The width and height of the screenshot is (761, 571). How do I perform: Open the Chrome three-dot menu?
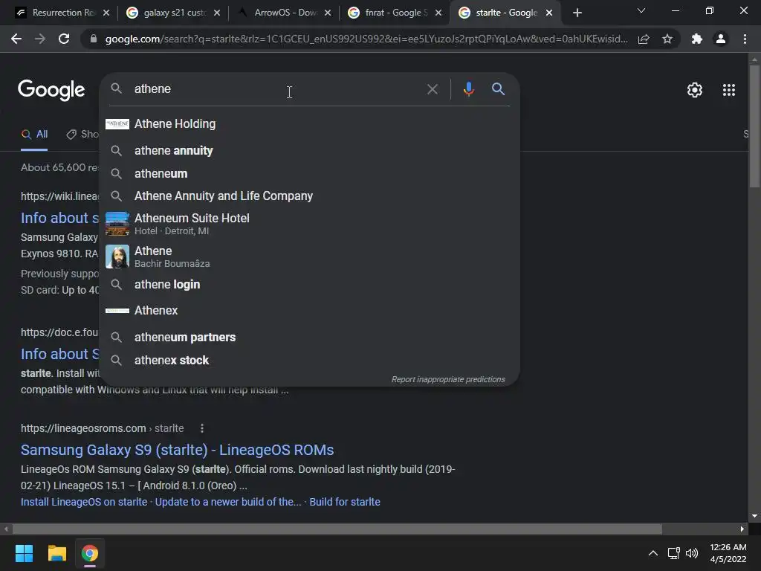[x=745, y=39]
